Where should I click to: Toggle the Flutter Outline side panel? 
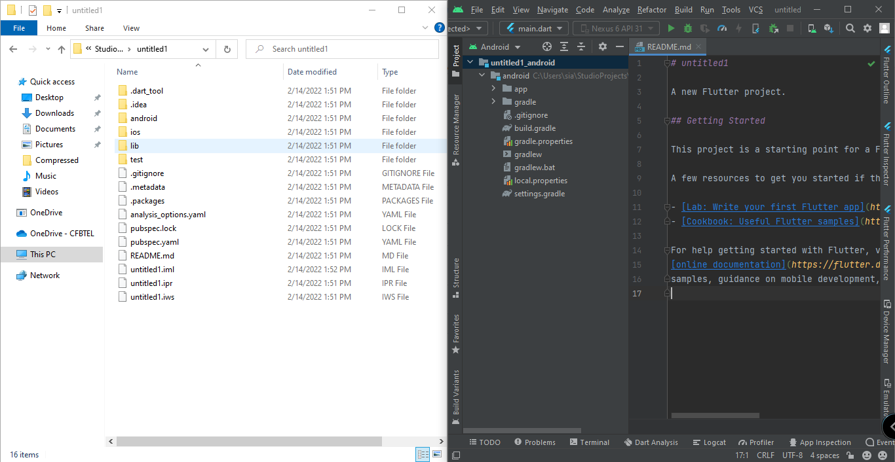point(886,74)
